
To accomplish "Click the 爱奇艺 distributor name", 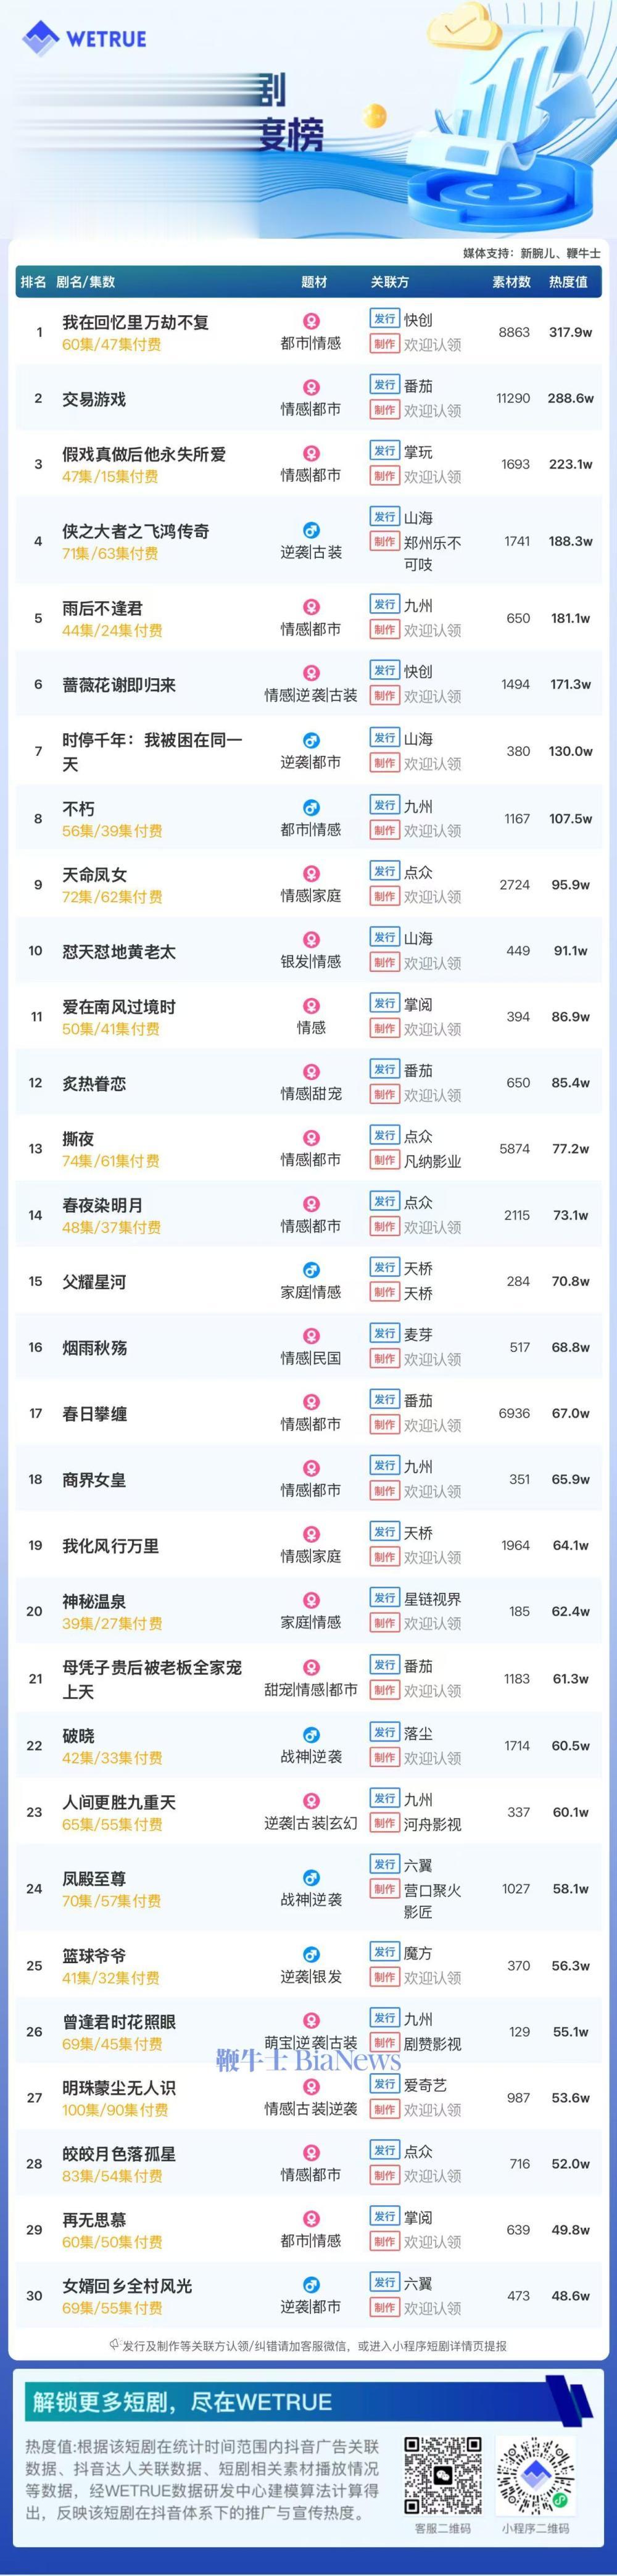I will (x=425, y=2085).
